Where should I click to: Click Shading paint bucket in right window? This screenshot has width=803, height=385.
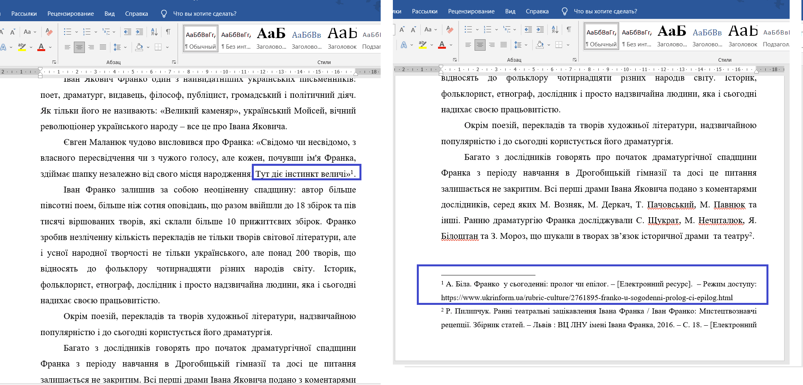[540, 45]
